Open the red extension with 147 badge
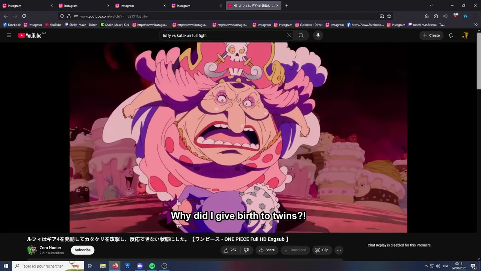The width and height of the screenshot is (481, 271). point(455,16)
